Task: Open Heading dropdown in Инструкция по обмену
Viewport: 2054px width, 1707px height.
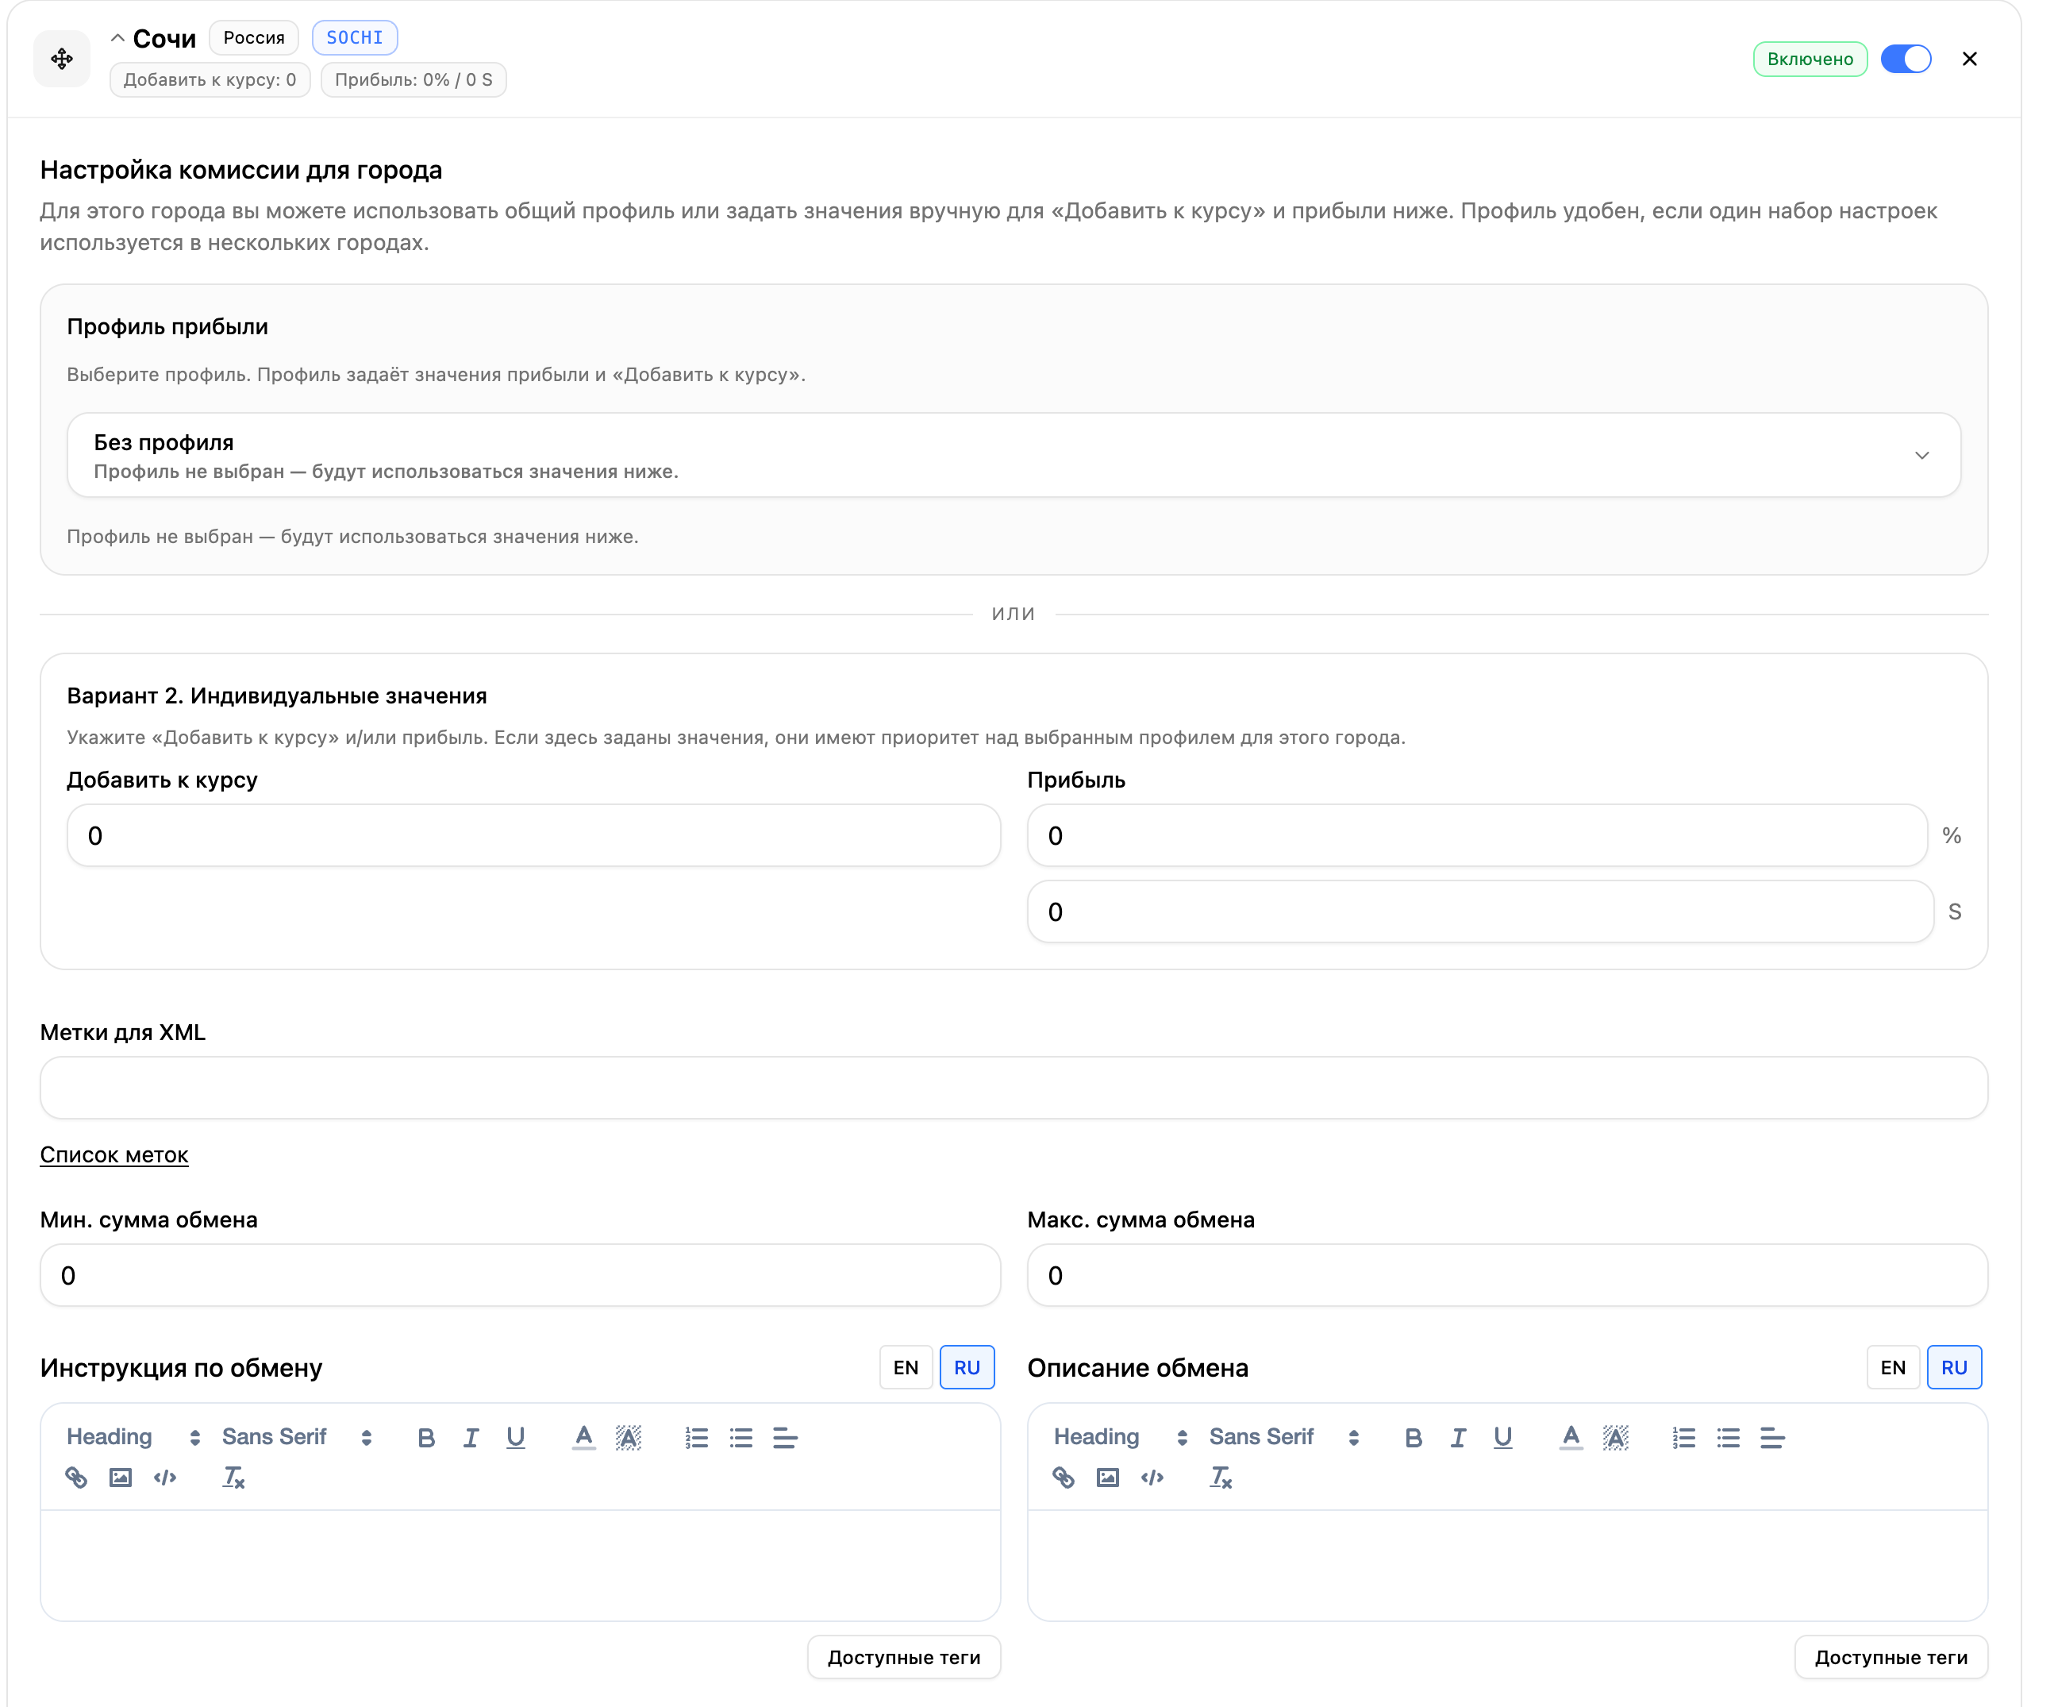Action: 133,1437
